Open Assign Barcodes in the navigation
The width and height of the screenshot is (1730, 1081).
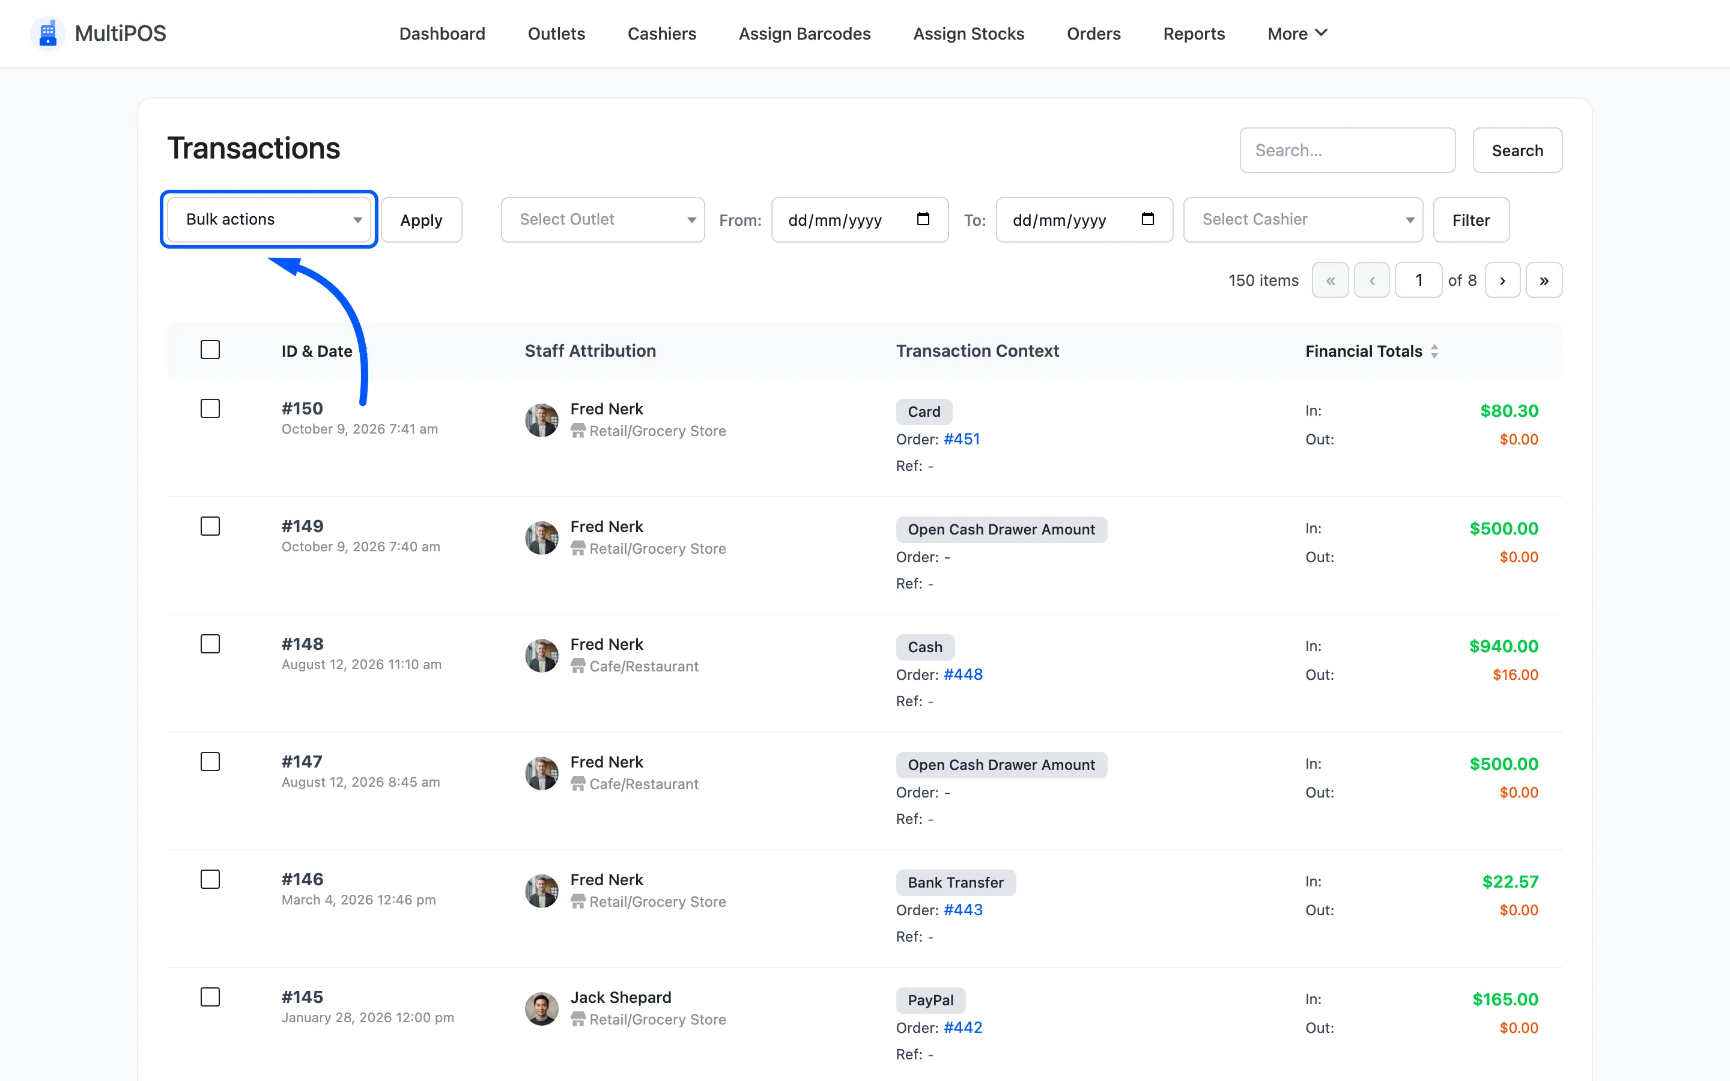[x=804, y=34]
